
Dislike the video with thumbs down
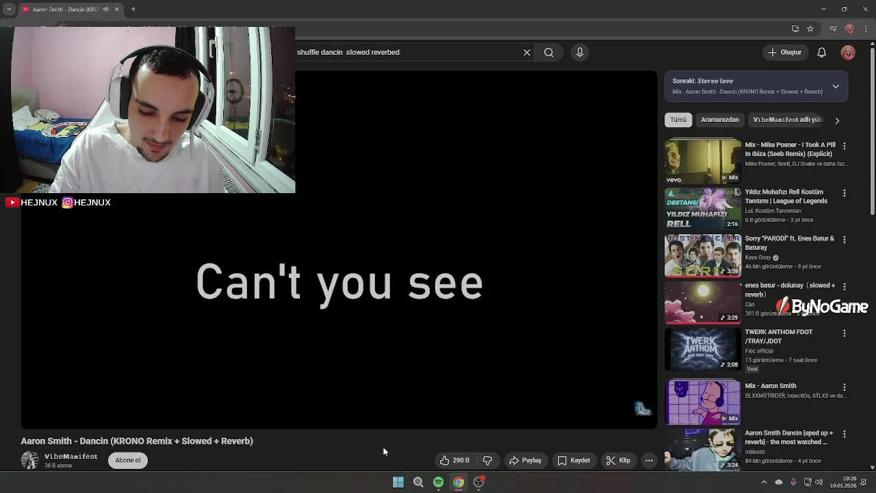(x=487, y=460)
